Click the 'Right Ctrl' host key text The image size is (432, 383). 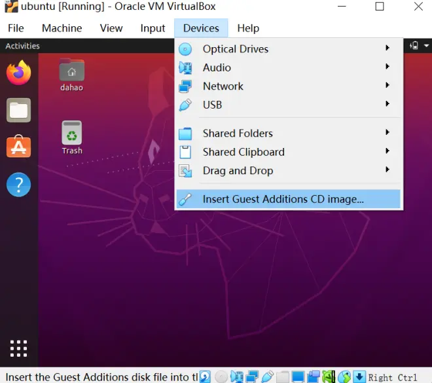pos(393,377)
